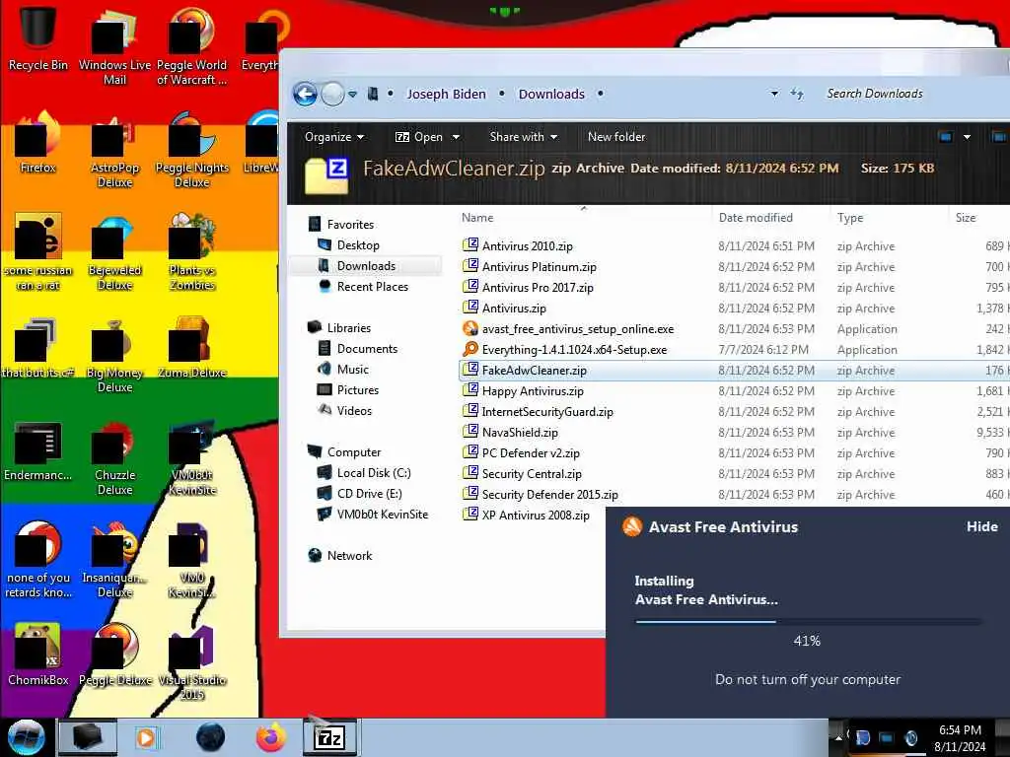
Task: Open Windows Live Mail desktop shortcut
Action: (114, 45)
